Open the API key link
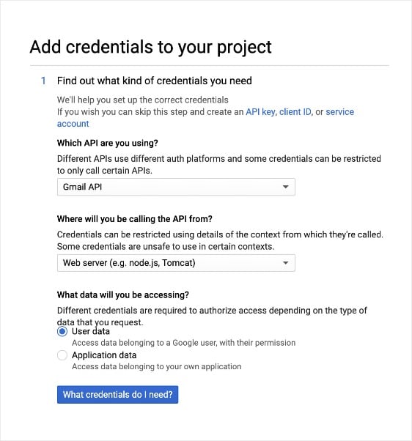 260,112
